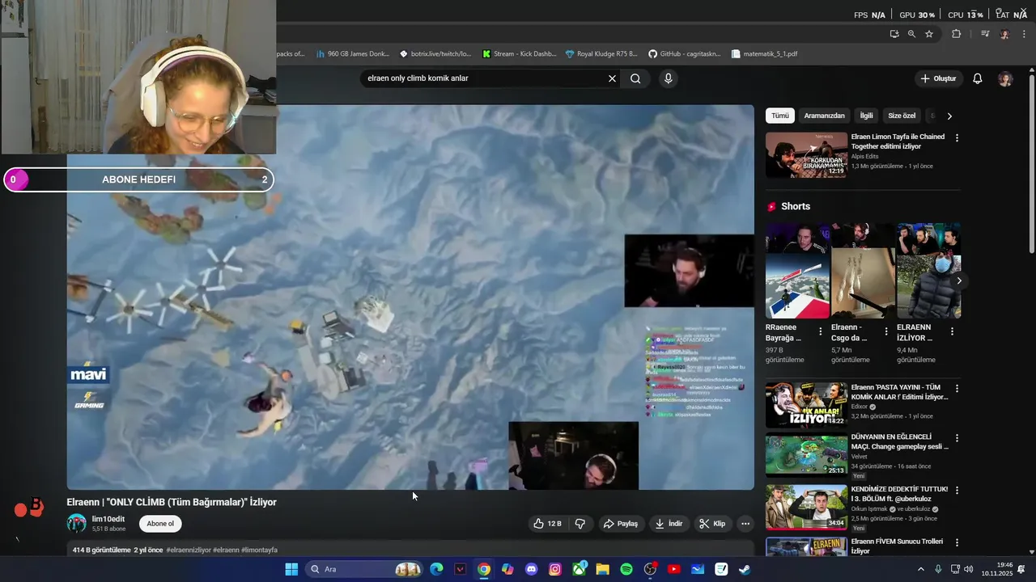Click Abone ol subscribe button
This screenshot has width=1036, height=582.
point(160,524)
